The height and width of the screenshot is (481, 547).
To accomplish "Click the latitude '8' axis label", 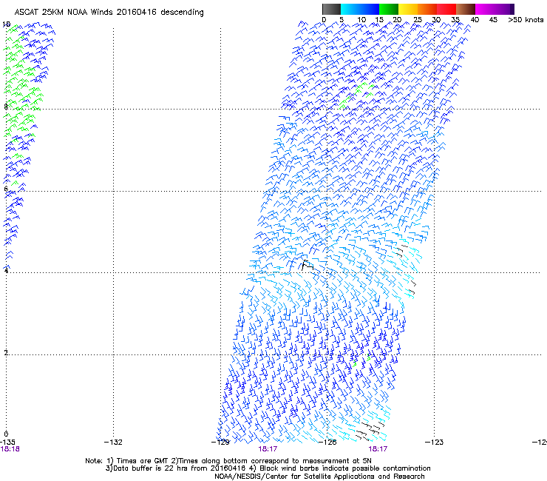I will (6, 107).
